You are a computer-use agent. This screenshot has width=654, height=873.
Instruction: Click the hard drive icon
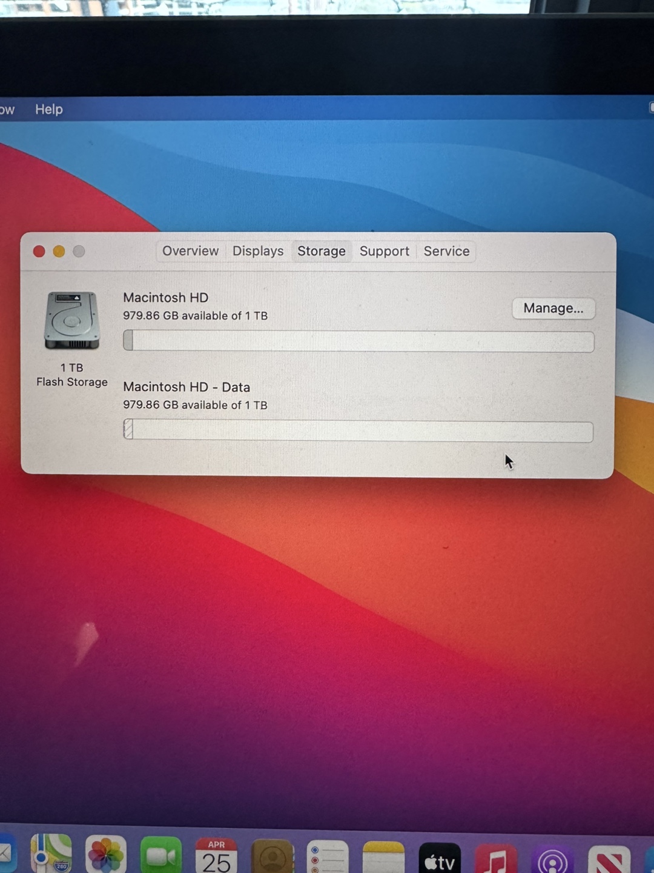[x=71, y=320]
